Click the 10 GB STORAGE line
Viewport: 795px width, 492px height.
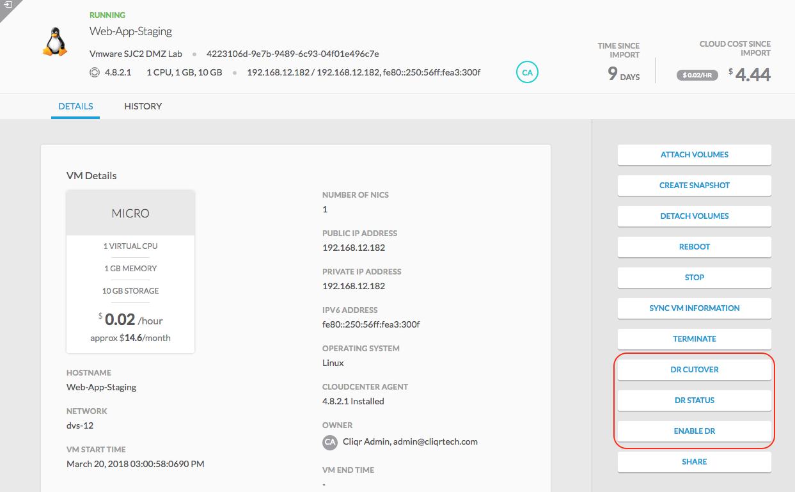[x=130, y=290]
